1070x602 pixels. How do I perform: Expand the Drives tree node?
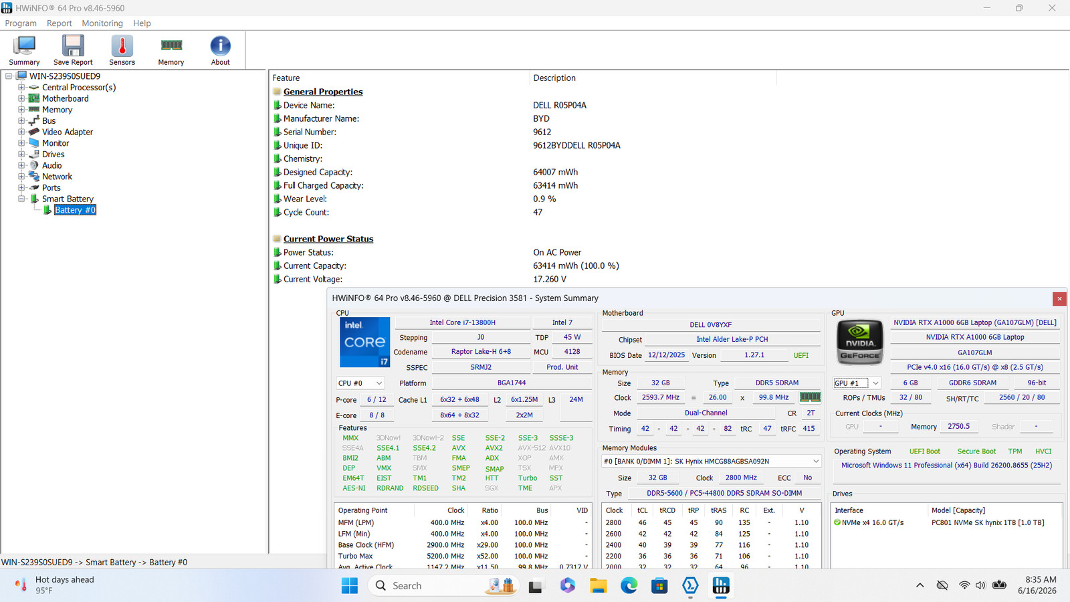tap(21, 155)
